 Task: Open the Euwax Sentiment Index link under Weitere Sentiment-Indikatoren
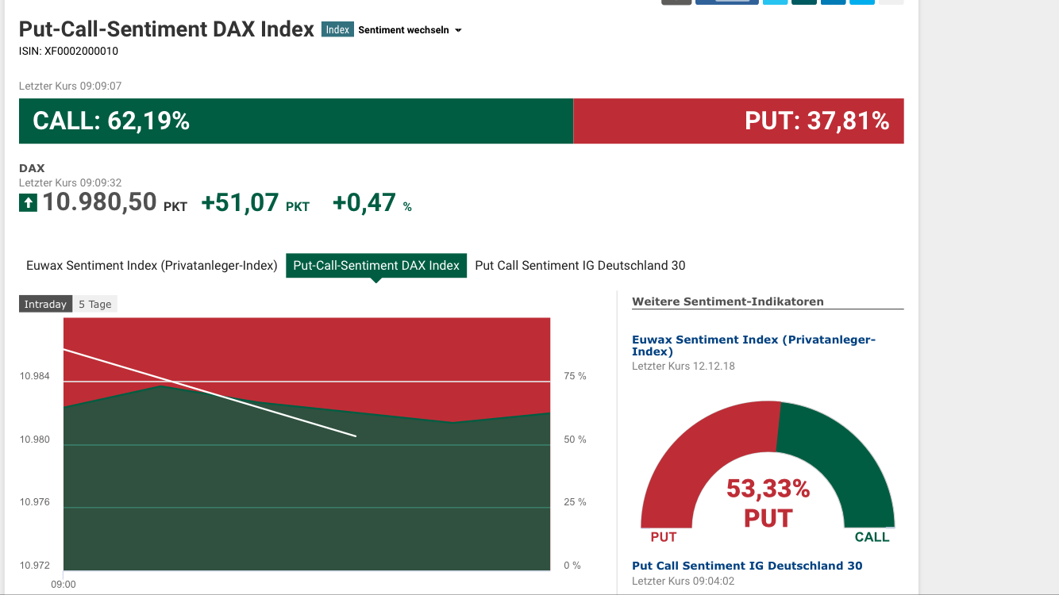753,345
